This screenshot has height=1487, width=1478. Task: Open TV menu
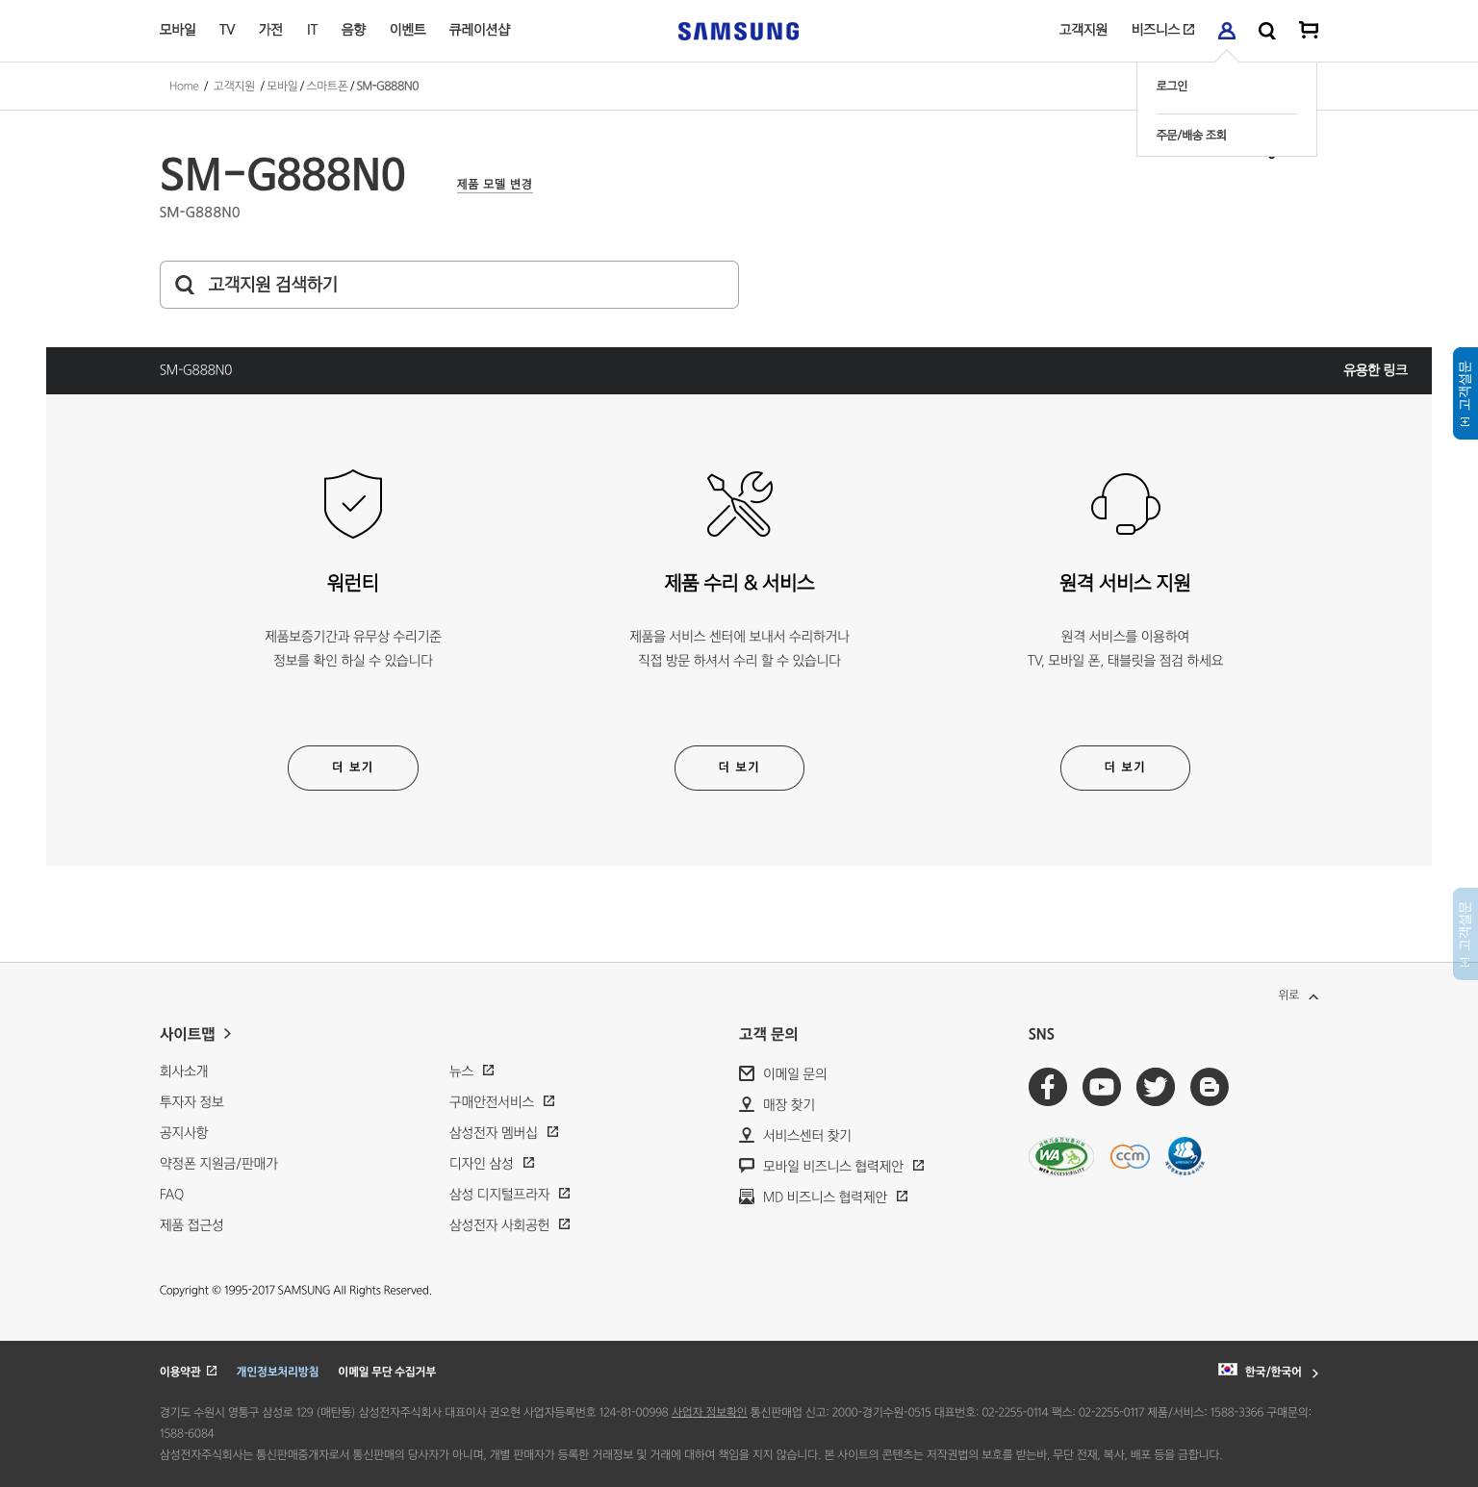227,30
